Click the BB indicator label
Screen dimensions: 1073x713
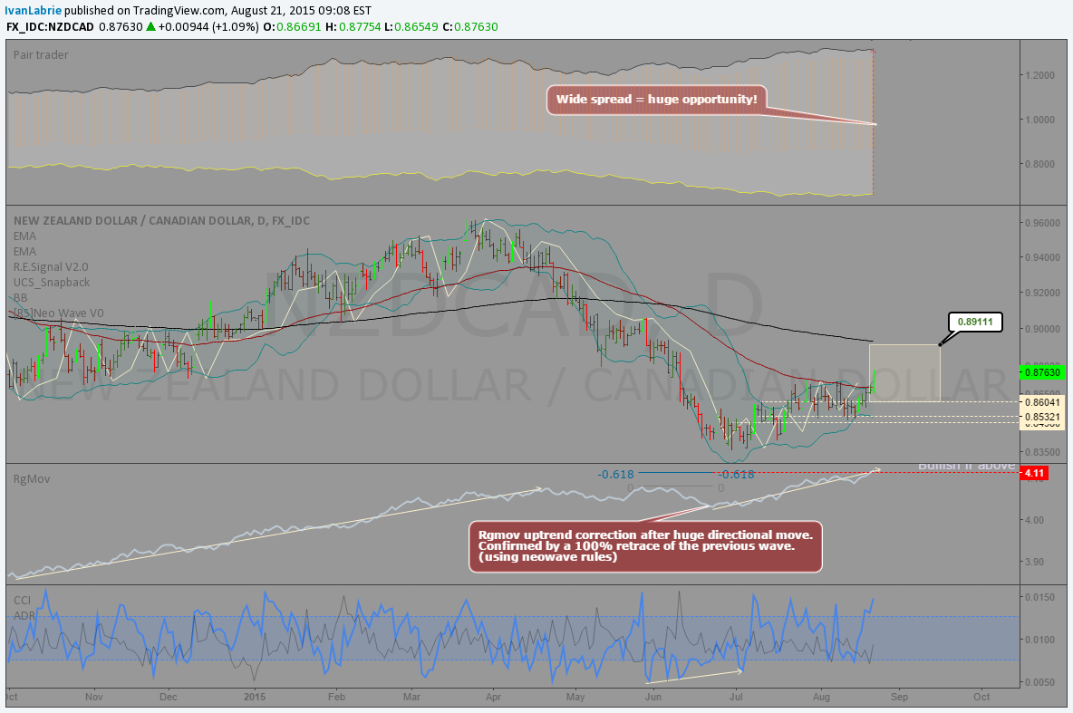pyautogui.click(x=21, y=298)
